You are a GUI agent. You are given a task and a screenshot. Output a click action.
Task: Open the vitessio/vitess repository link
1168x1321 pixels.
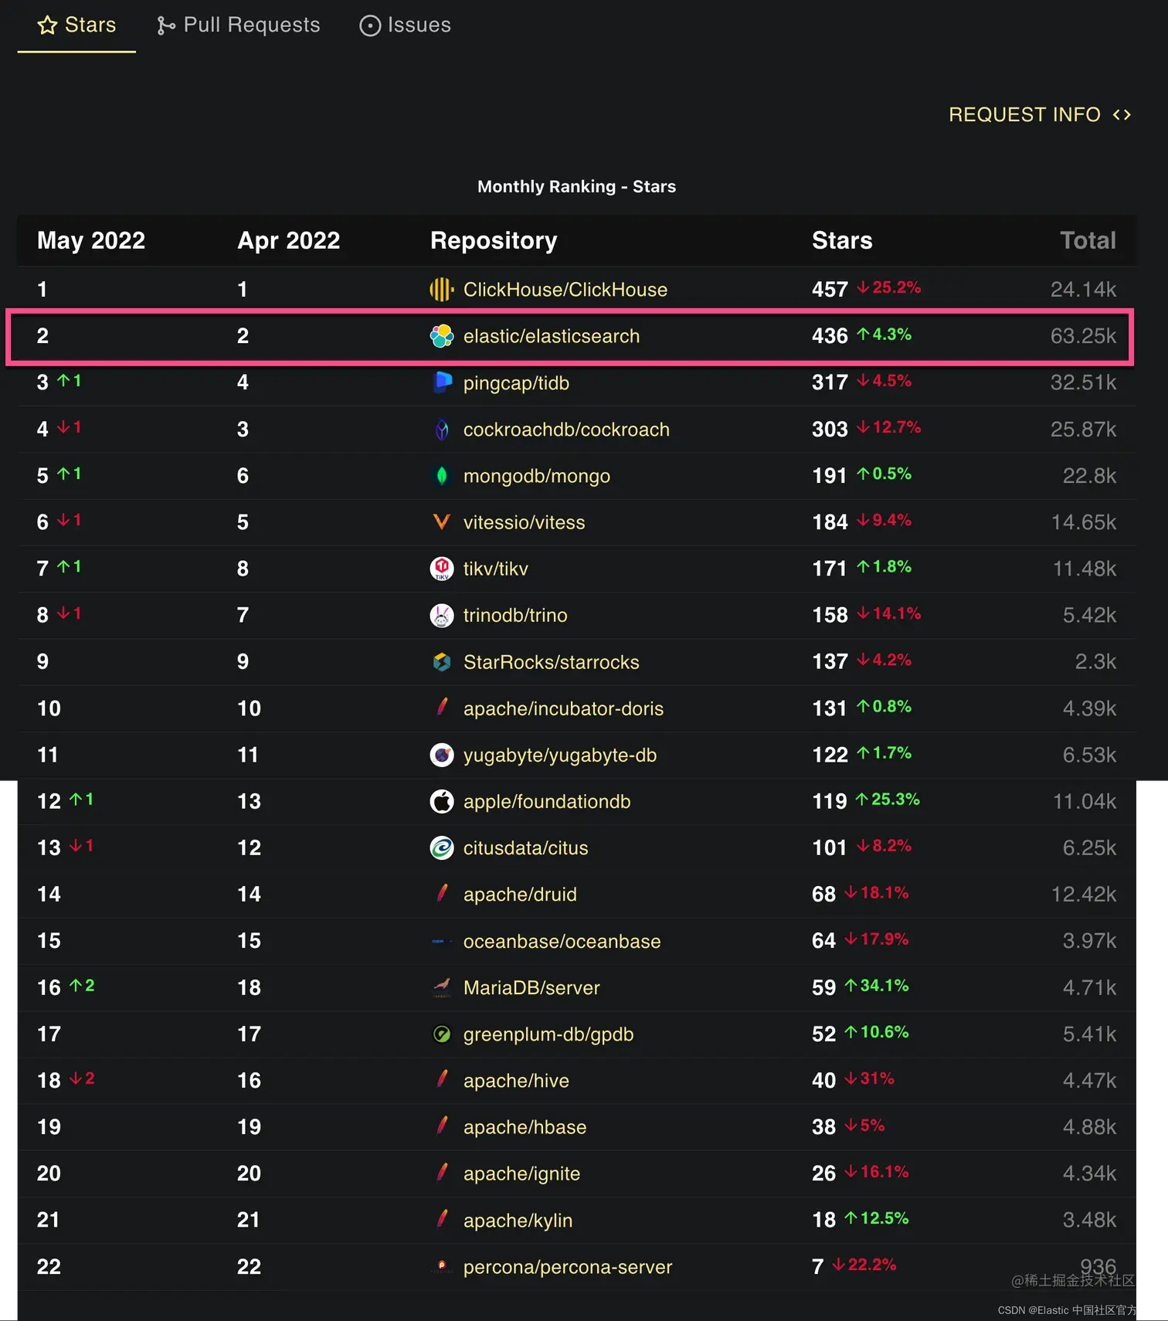pos(524,522)
